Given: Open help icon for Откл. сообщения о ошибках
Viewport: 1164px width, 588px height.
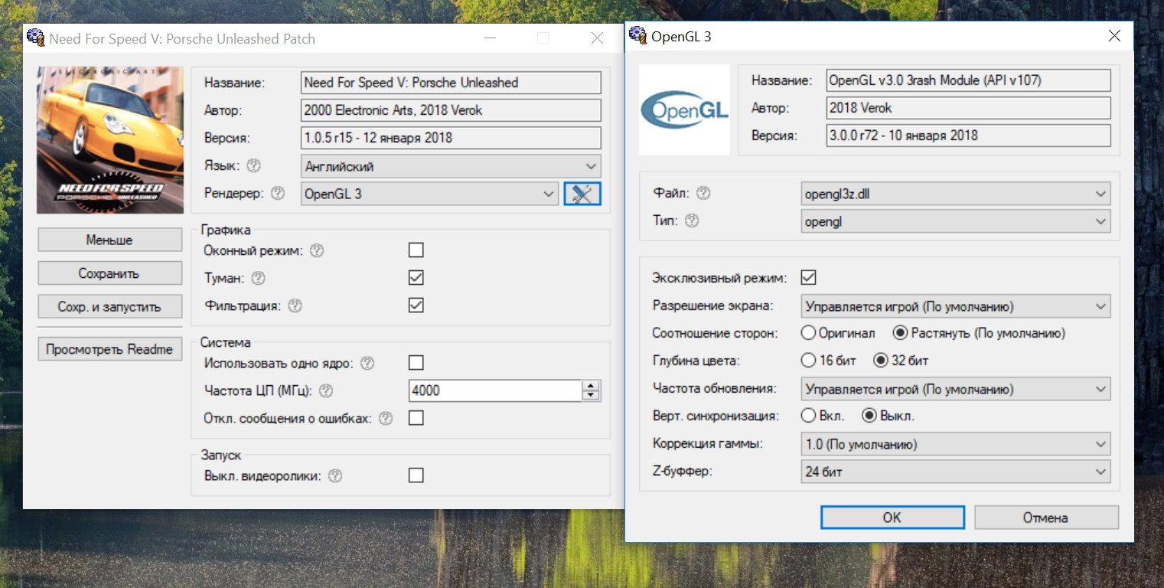Looking at the screenshot, I should click(x=386, y=419).
